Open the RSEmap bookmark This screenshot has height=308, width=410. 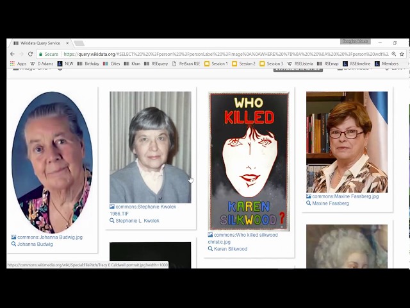(328, 64)
